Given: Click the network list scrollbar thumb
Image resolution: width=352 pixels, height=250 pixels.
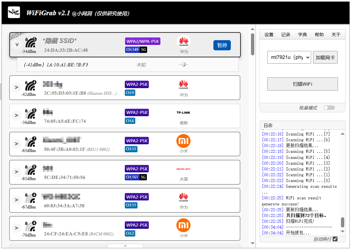Looking at the screenshot, I should click(x=253, y=44).
